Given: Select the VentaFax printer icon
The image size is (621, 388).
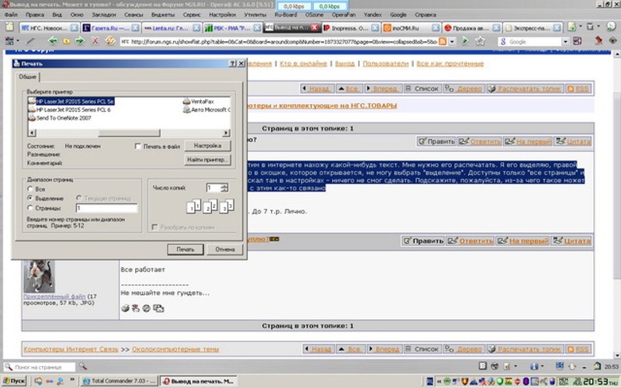Looking at the screenshot, I should pos(186,102).
